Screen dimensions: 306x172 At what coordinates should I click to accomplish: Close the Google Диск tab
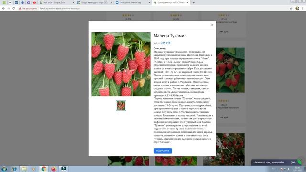pyautogui.click(x=73, y=3)
